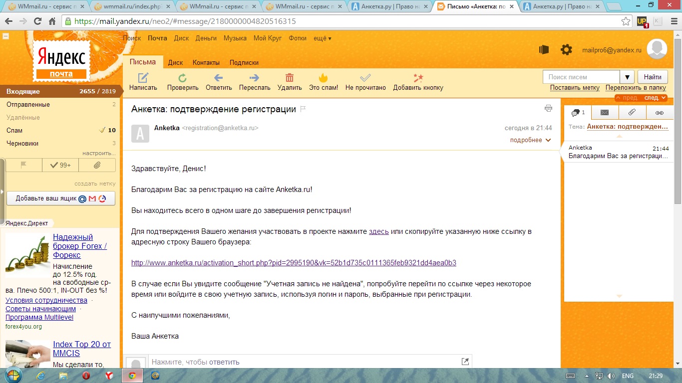Viewport: 682px width, 383px height.
Task: Open the Подписки tab
Action: tap(244, 63)
